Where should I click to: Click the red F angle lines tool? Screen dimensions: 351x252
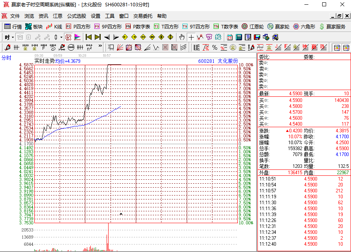pos(287,47)
